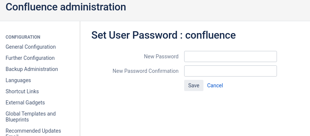
Task: Focus the New Password input field
Action: (x=230, y=56)
